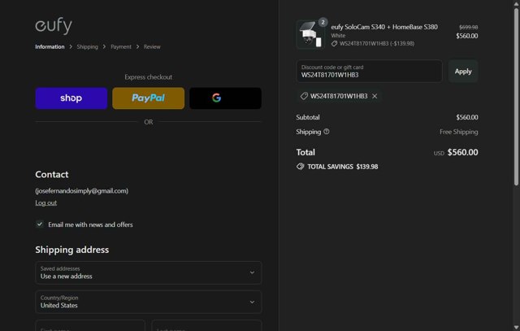Viewport: 520px width, 331px height.
Task: Apply the discount code
Action: [463, 72]
